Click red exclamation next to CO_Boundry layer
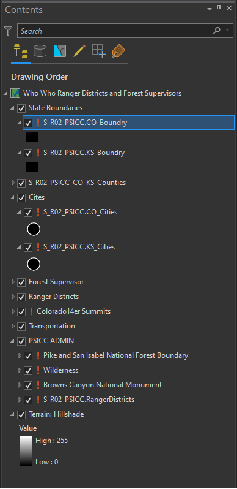Screen dimensions: 237x489 coord(38,123)
